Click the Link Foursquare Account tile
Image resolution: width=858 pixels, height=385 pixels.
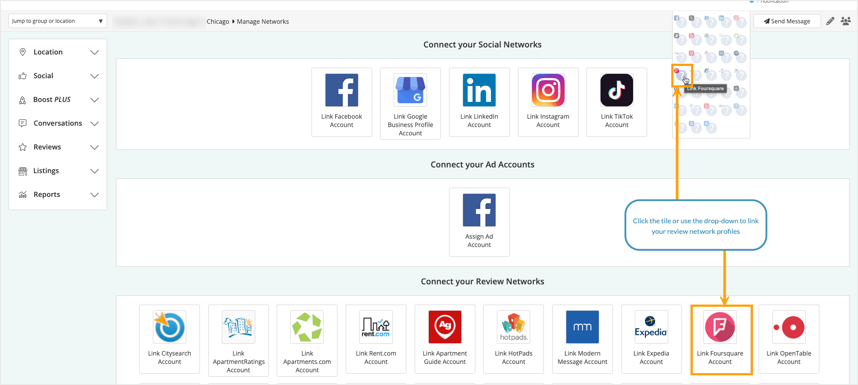(x=720, y=339)
